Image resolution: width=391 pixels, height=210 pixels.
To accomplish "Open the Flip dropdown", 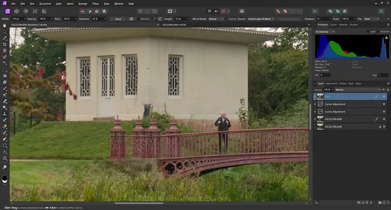I will pos(371,19).
